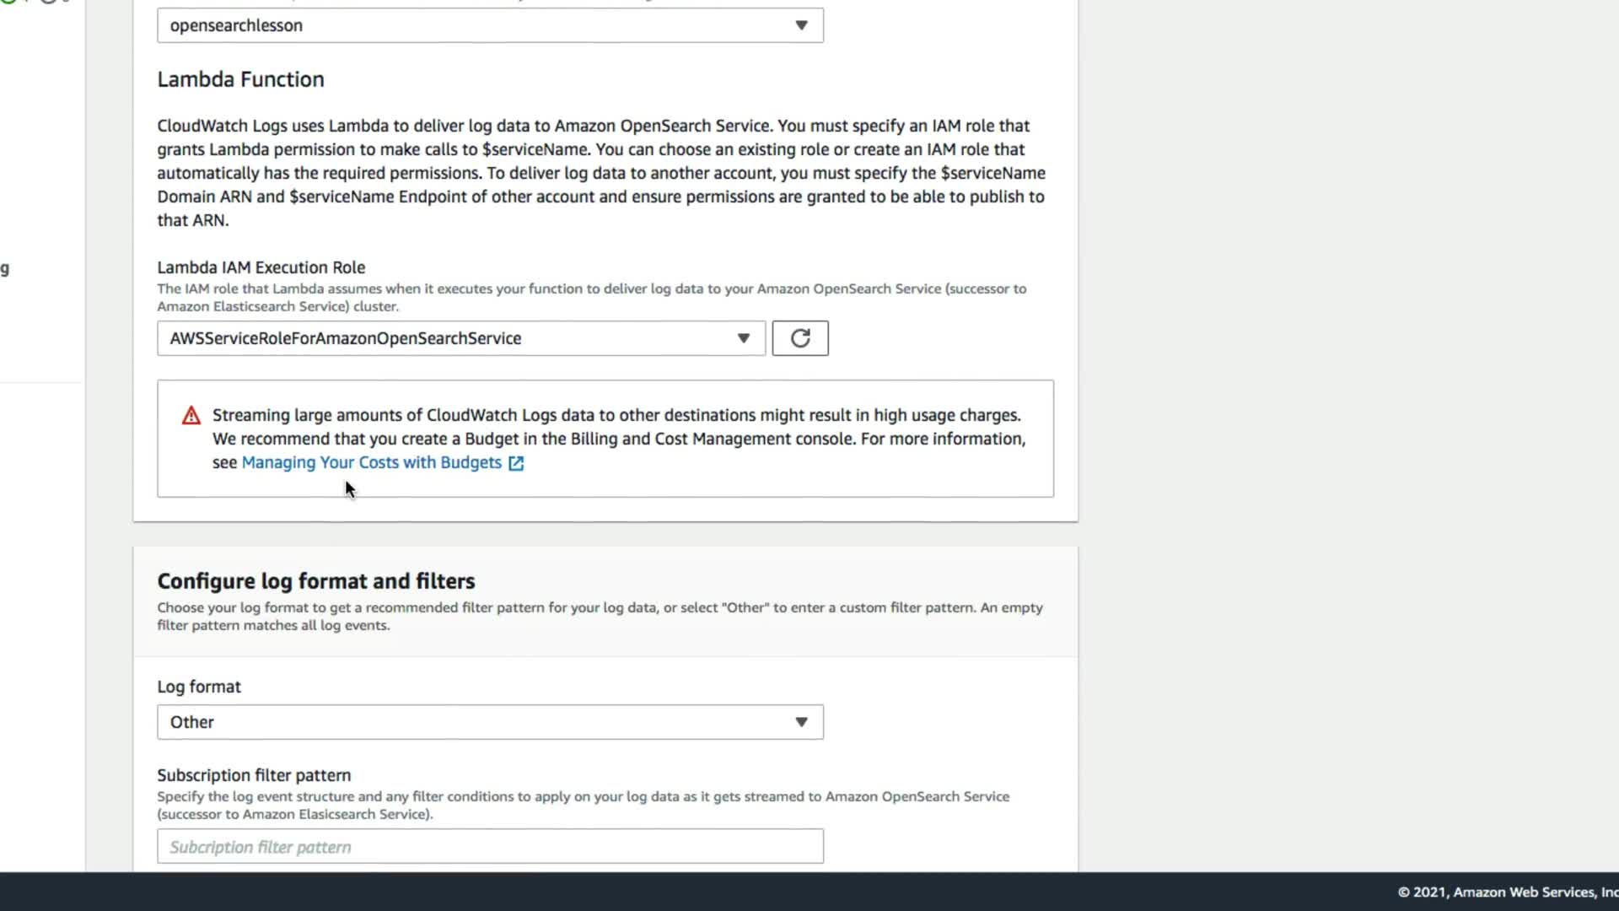Click the Subscription filter pattern label
This screenshot has width=1619, height=911.
[x=254, y=775]
